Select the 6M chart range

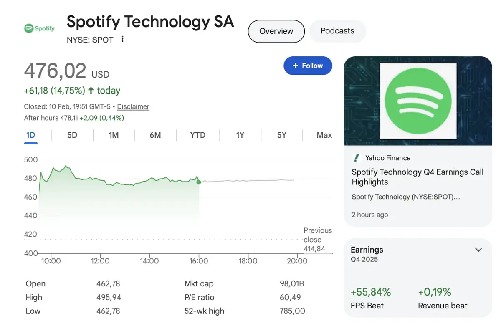[155, 135]
